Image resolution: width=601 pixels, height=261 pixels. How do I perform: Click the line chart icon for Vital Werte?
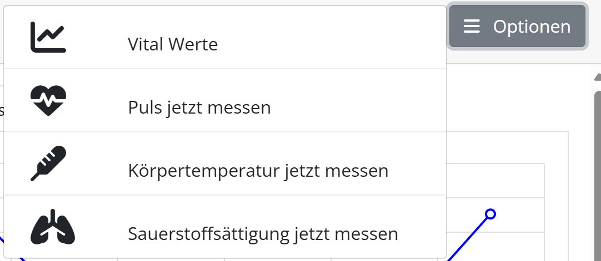(x=48, y=37)
